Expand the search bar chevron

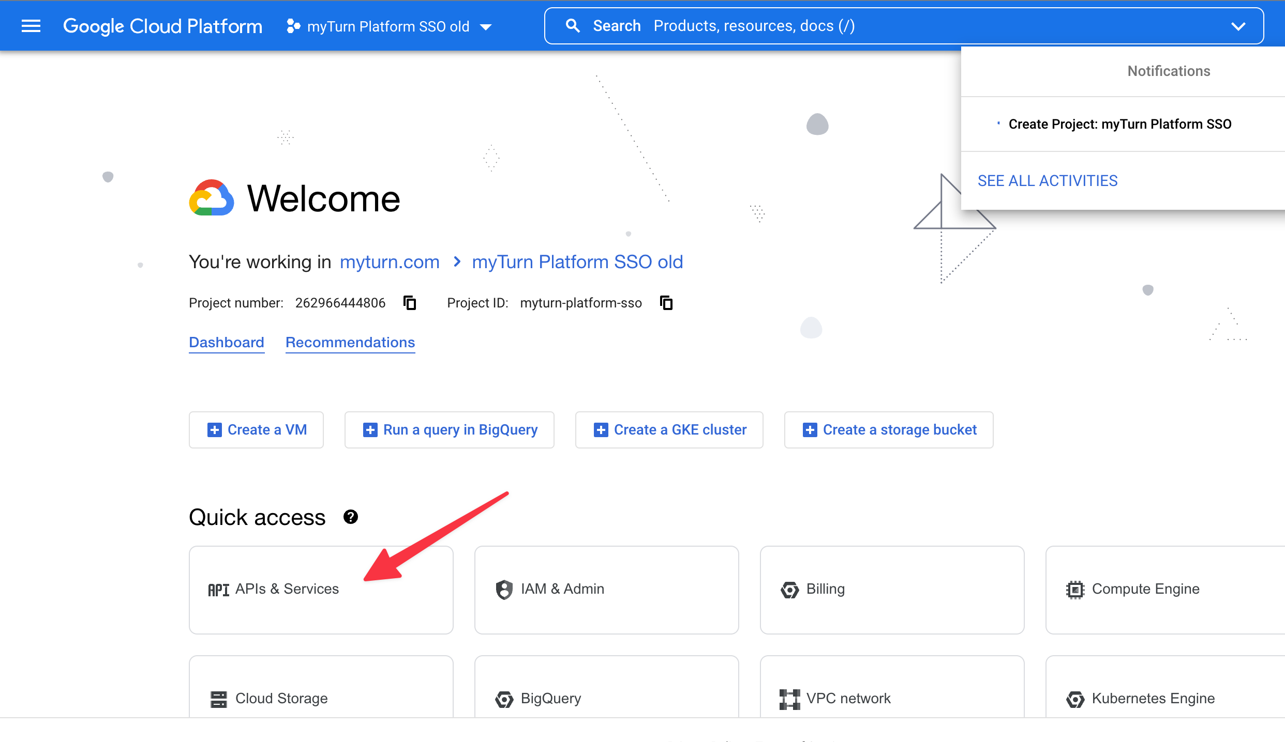tap(1238, 26)
